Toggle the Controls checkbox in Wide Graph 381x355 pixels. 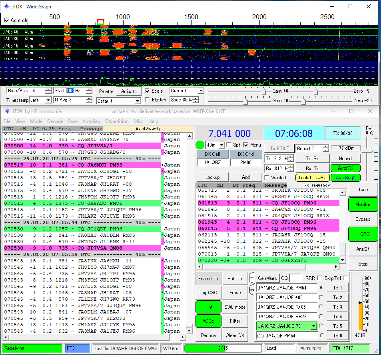pos(6,20)
